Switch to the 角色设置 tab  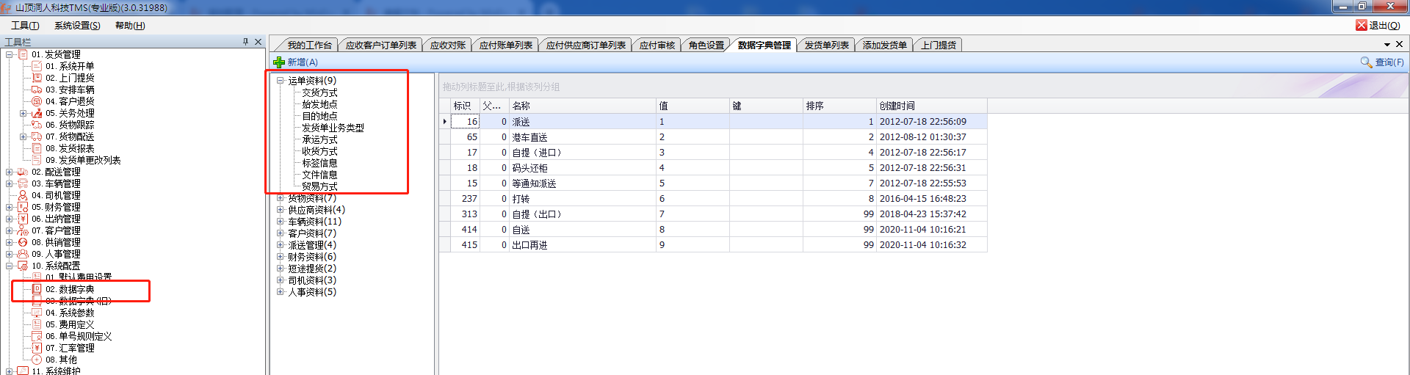point(706,45)
